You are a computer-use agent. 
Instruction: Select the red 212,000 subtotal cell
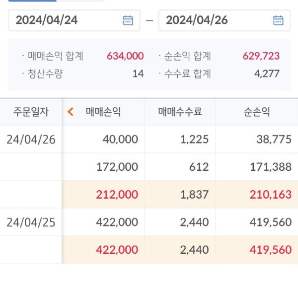pos(117,194)
